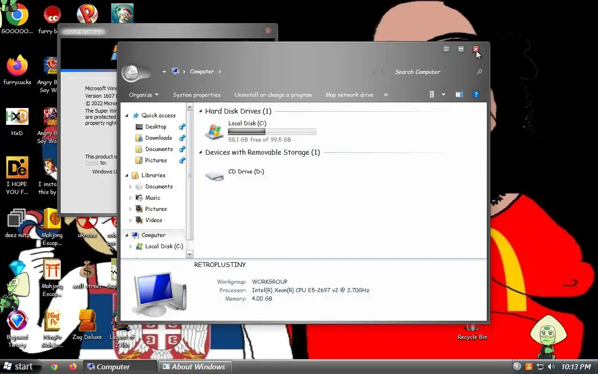Launch Chrome from the taskbar quick launch
598x374 pixels.
(54, 367)
